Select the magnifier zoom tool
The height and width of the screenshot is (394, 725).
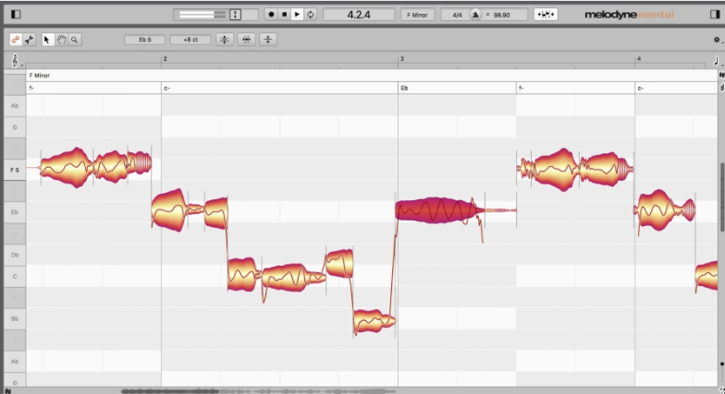point(74,40)
